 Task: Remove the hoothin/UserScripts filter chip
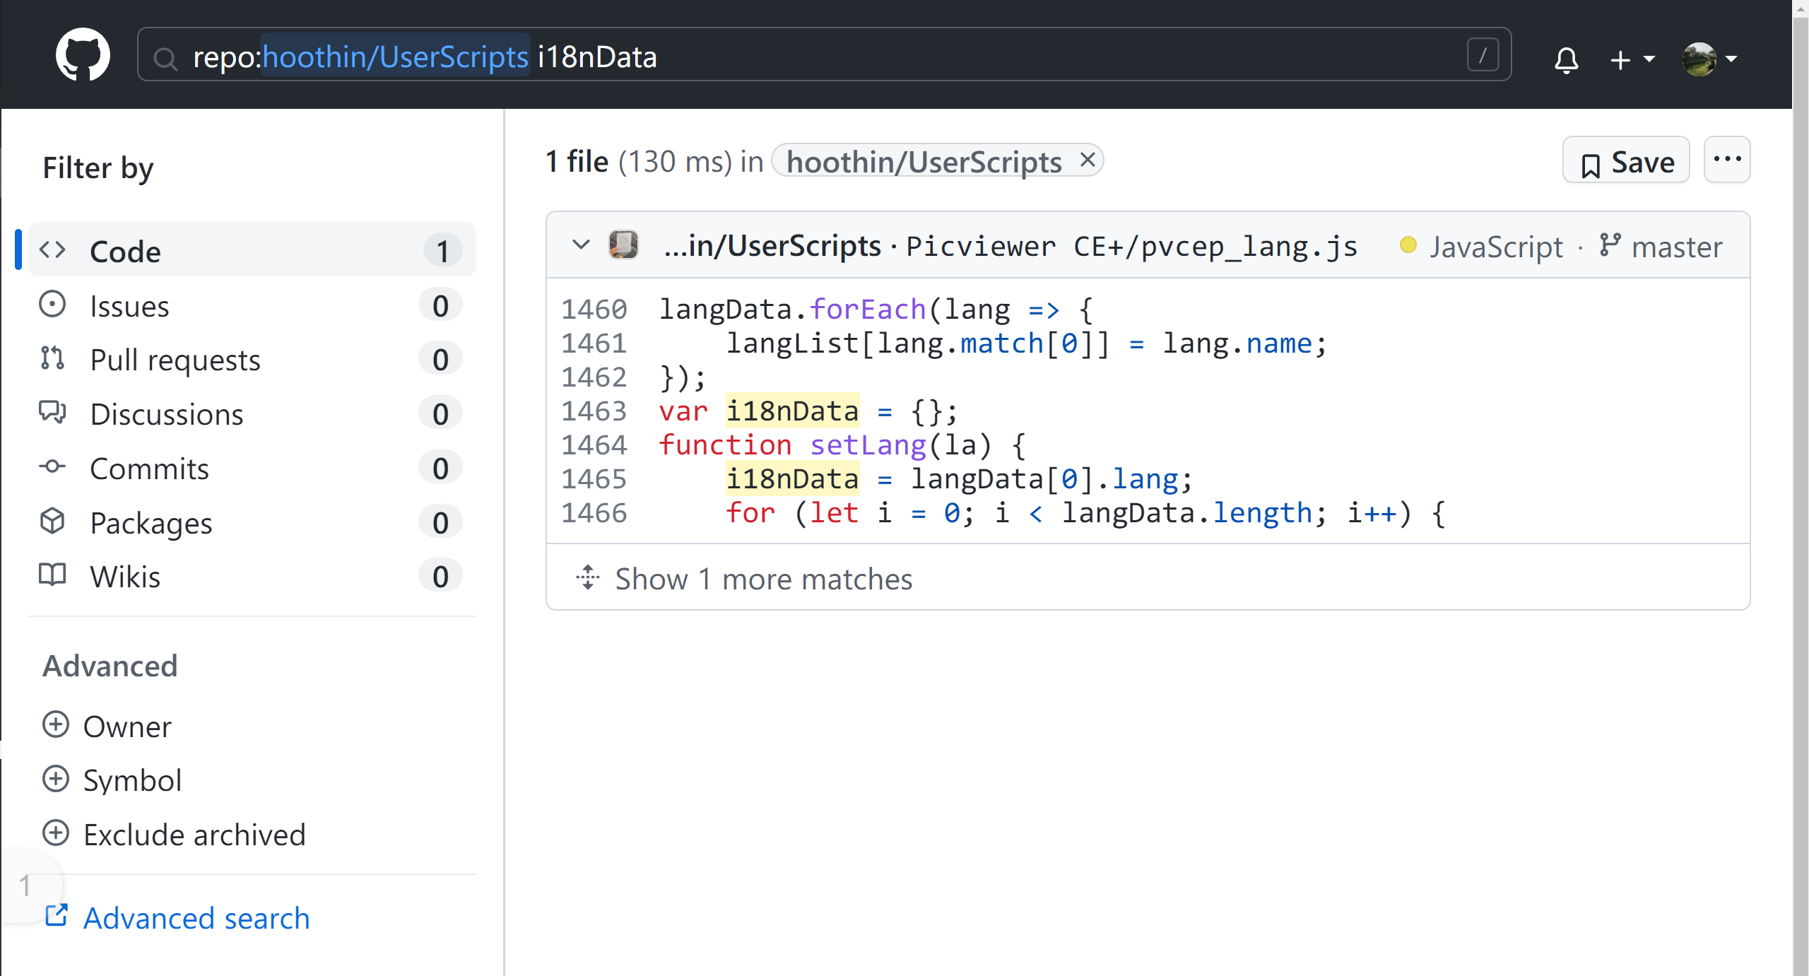click(1087, 159)
